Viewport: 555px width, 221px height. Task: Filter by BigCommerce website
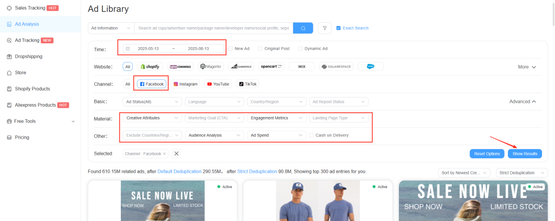[x=241, y=67]
